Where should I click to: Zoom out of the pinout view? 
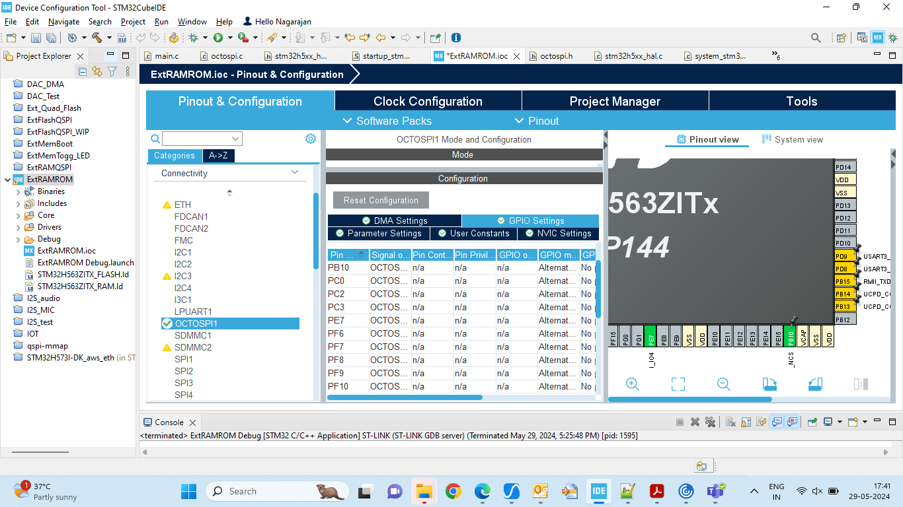(724, 384)
